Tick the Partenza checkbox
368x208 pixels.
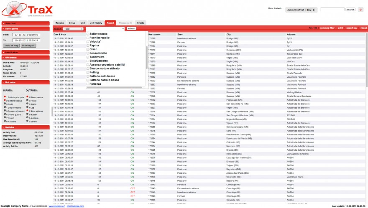pyautogui.click(x=88, y=84)
